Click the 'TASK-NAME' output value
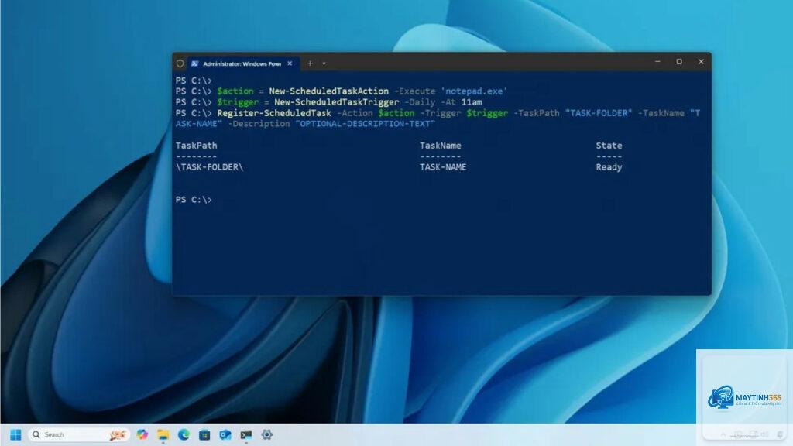 [x=443, y=167]
